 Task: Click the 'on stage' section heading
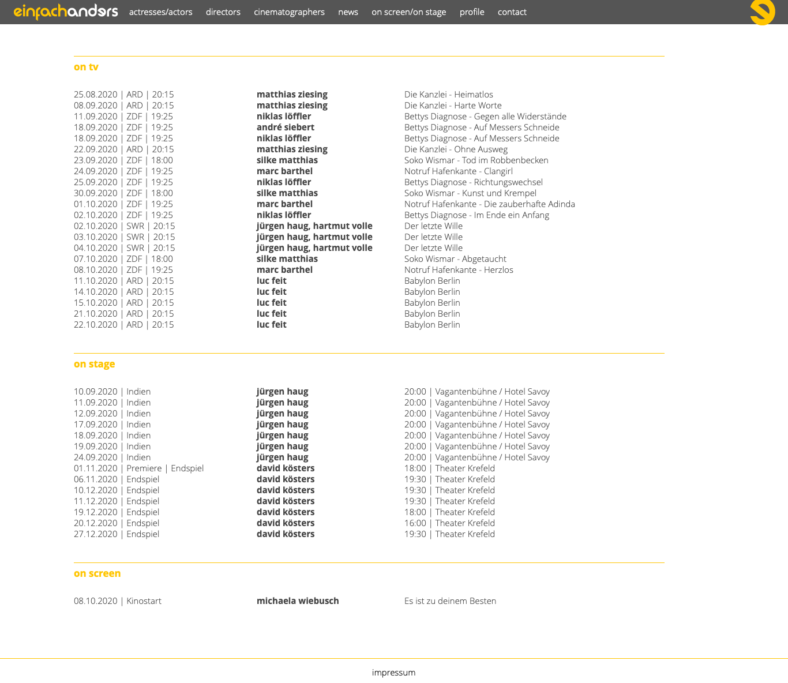coord(95,364)
